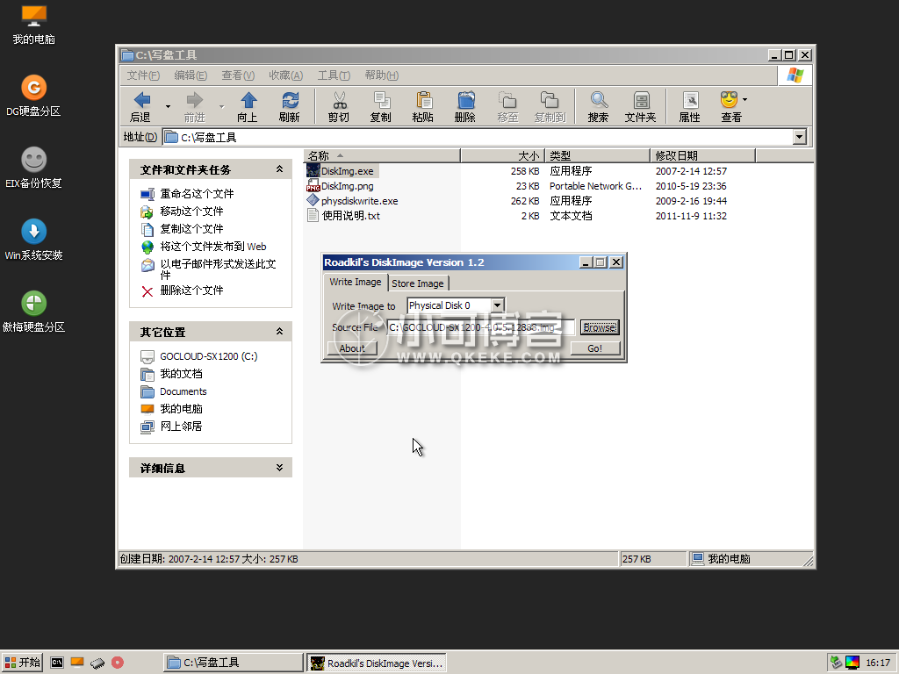
Task: Click the address bar path field
Action: pyautogui.click(x=478, y=136)
